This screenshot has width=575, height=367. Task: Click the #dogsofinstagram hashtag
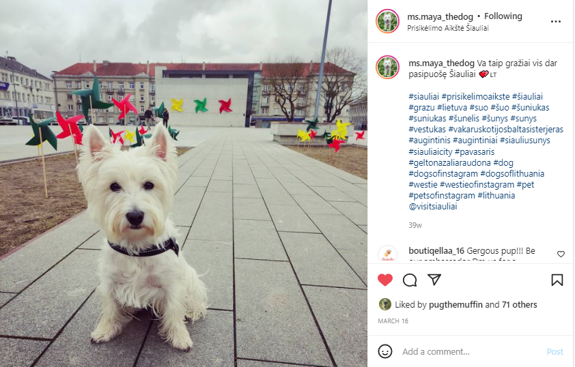(443, 174)
